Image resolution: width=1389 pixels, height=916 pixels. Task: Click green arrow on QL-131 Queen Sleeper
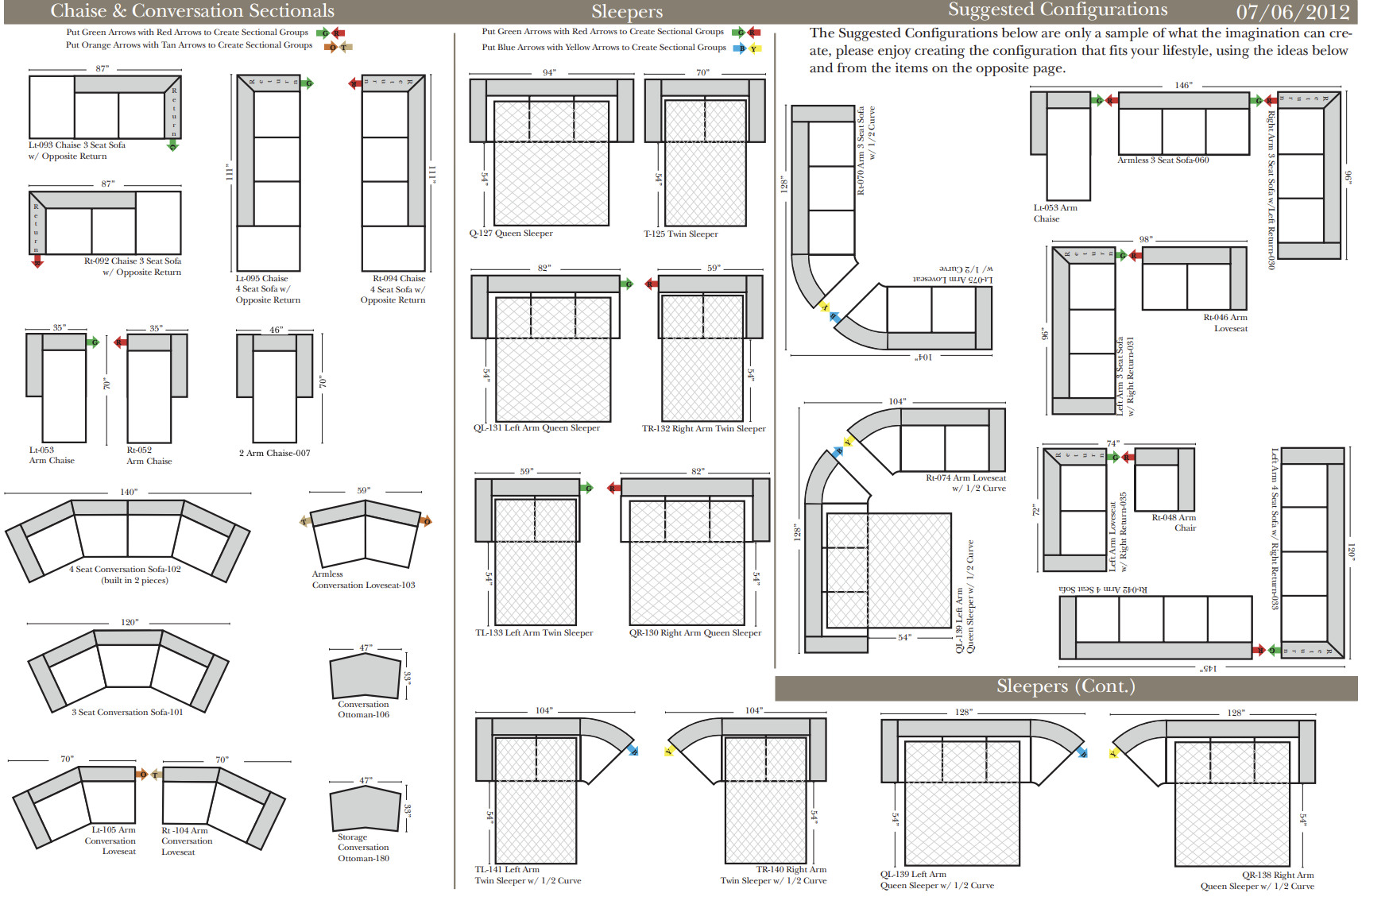tap(626, 284)
